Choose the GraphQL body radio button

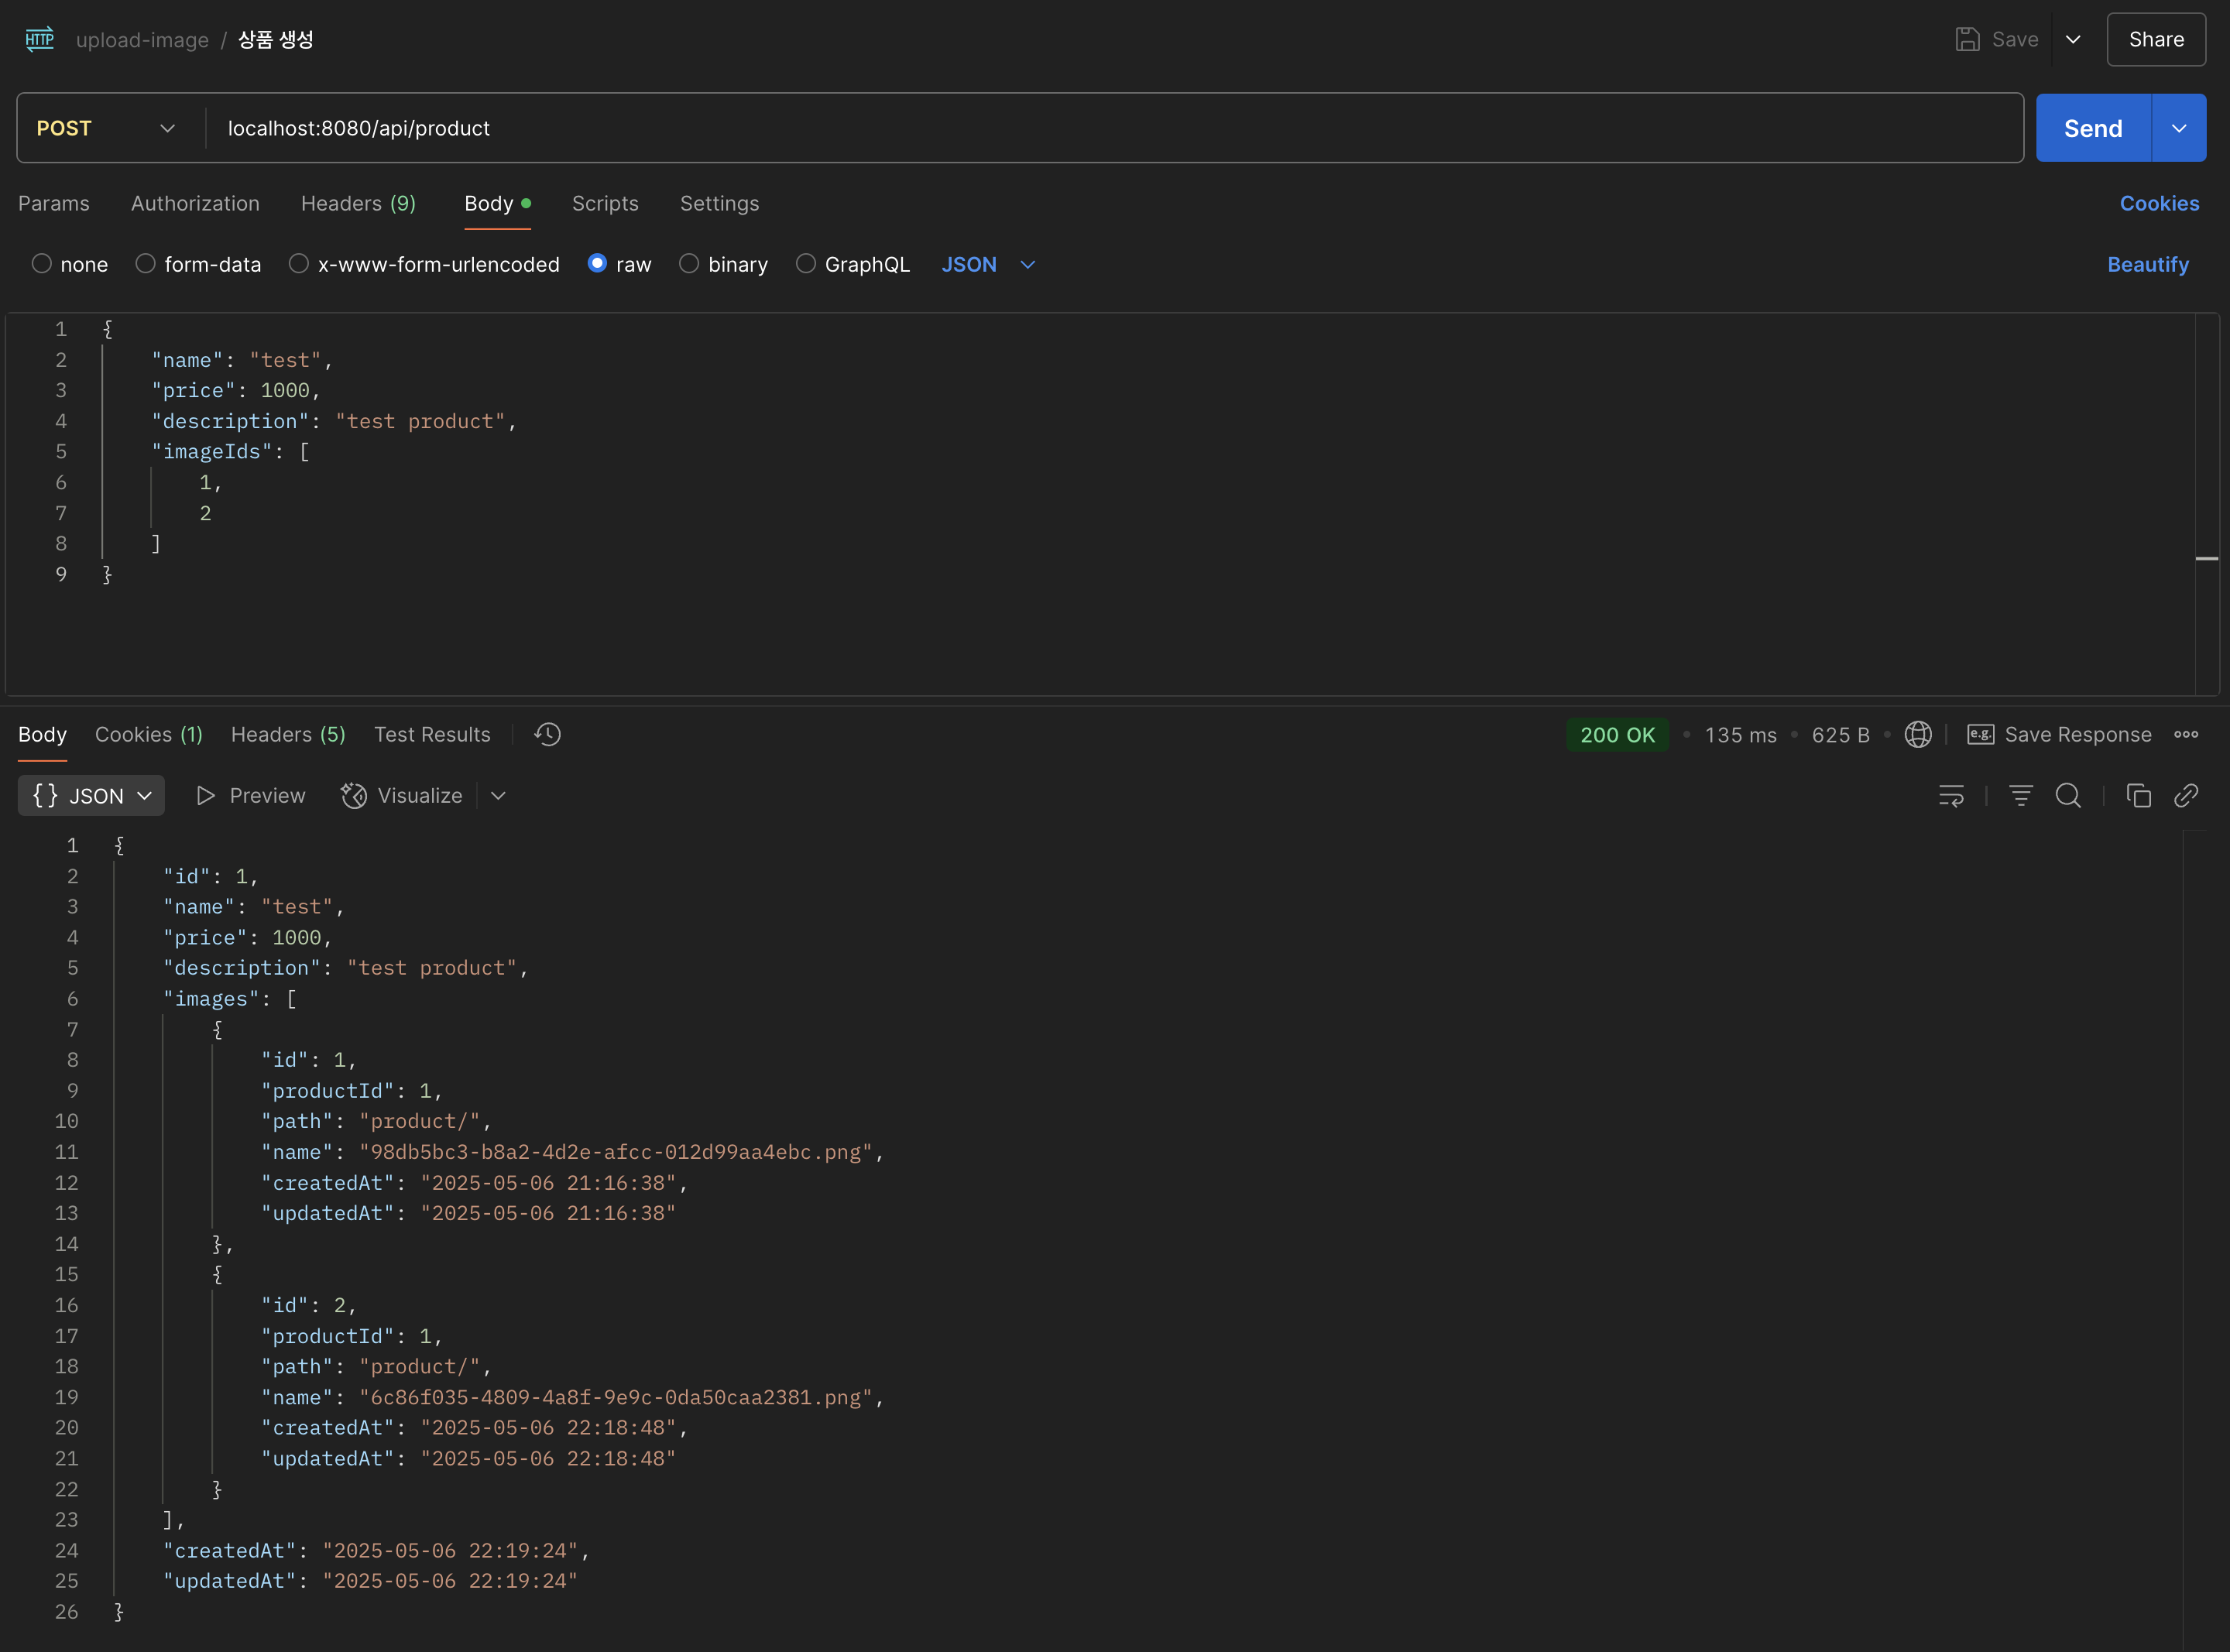[806, 264]
